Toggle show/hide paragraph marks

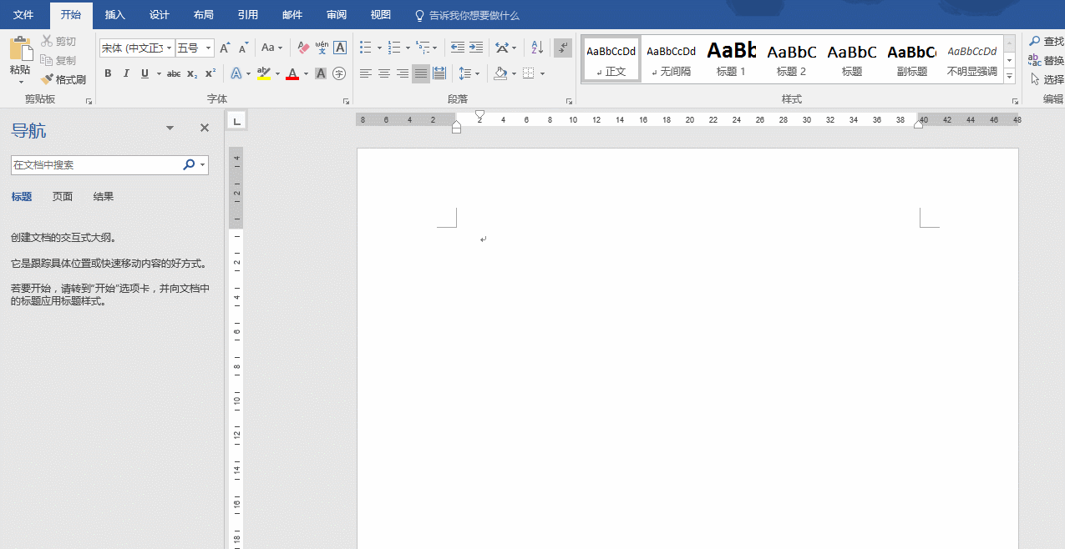pyautogui.click(x=563, y=48)
